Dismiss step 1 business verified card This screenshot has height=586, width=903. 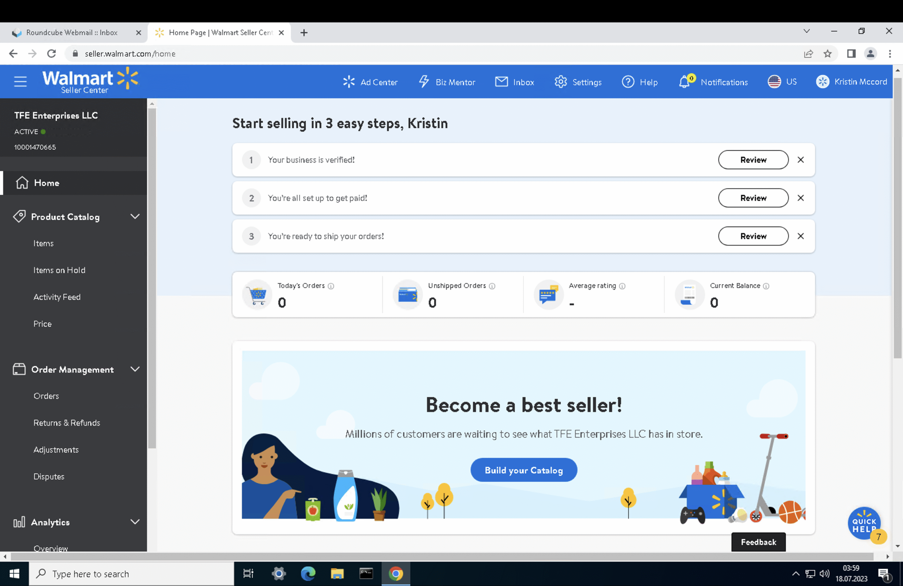point(801,160)
